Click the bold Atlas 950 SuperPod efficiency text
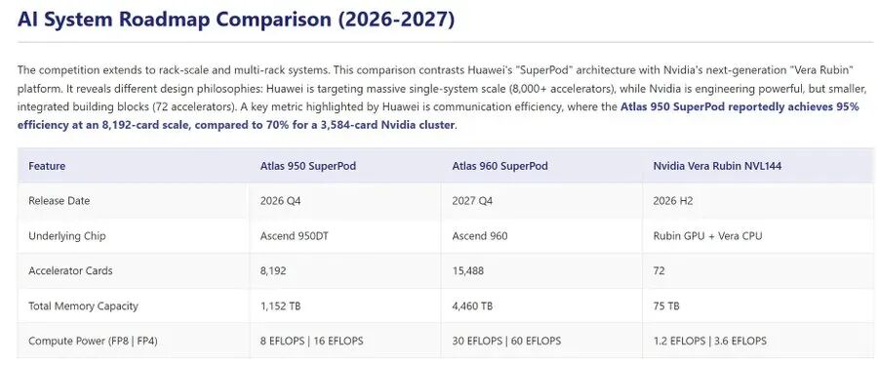Image resolution: width=878 pixels, height=366 pixels. point(438,116)
